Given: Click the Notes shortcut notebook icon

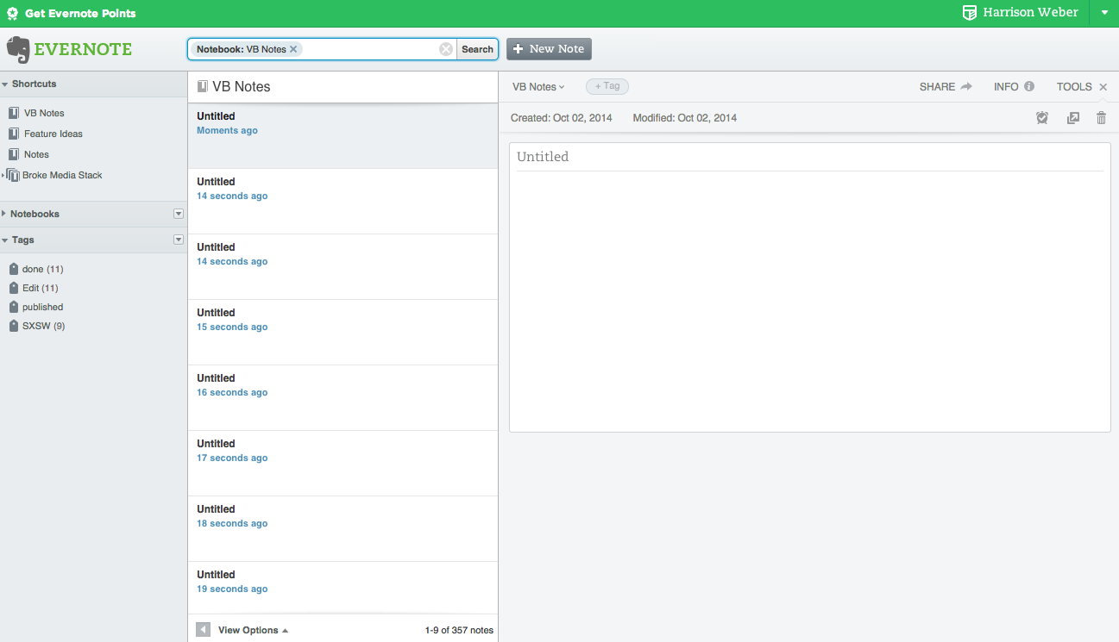Looking at the screenshot, I should (14, 154).
